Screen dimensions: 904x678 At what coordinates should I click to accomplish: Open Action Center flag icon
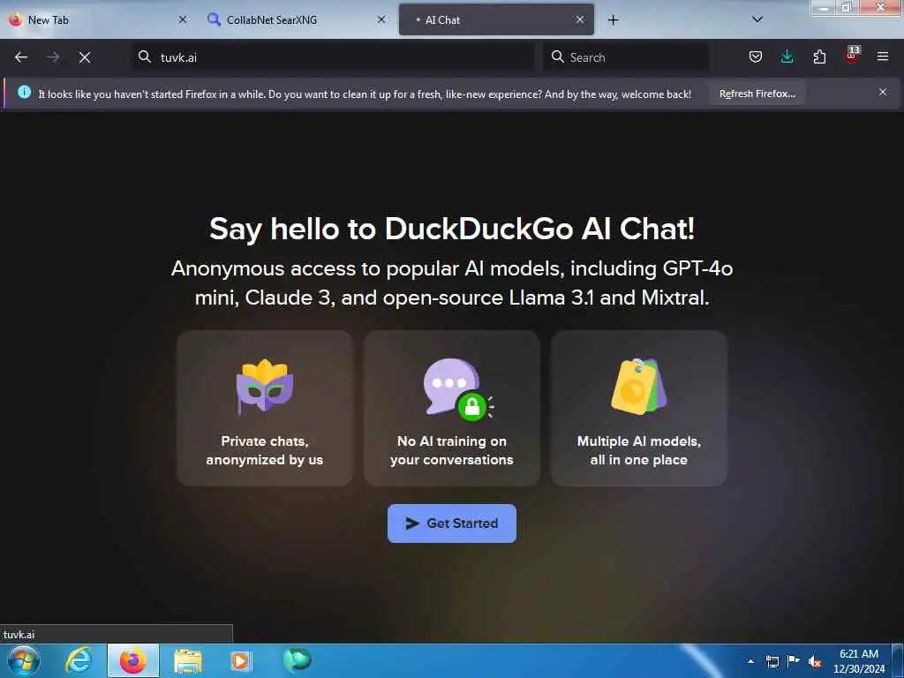pyautogui.click(x=794, y=660)
